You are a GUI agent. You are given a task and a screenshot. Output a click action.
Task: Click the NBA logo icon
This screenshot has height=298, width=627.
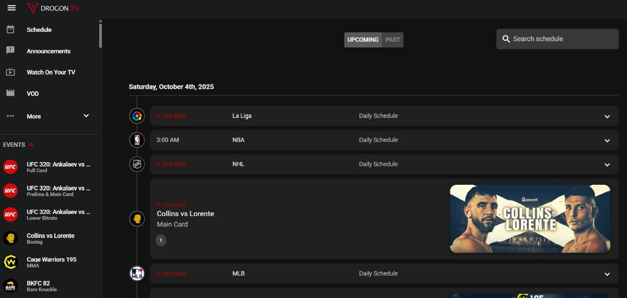pos(137,140)
